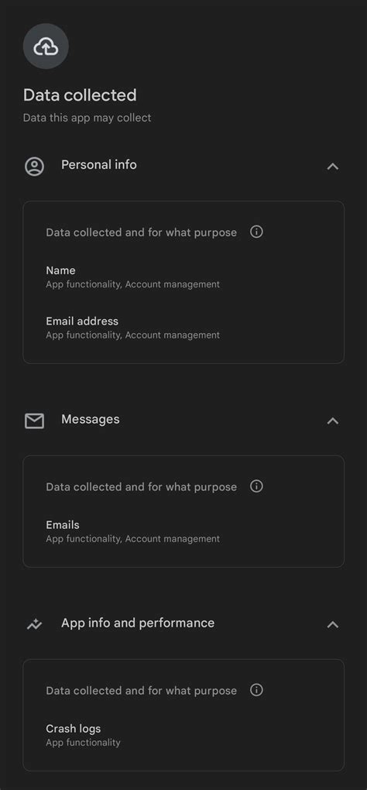Viewport: 367px width, 790px height.
Task: Click the Messages envelope icon
Action: [x=35, y=421]
